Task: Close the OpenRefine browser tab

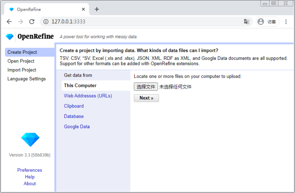Action: tap(83, 9)
